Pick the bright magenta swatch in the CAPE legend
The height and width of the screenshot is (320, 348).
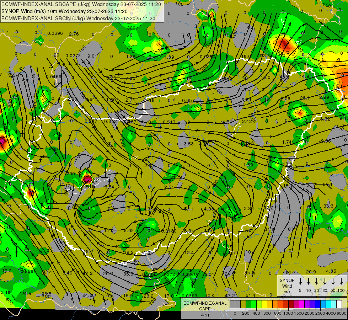click(x=302, y=304)
